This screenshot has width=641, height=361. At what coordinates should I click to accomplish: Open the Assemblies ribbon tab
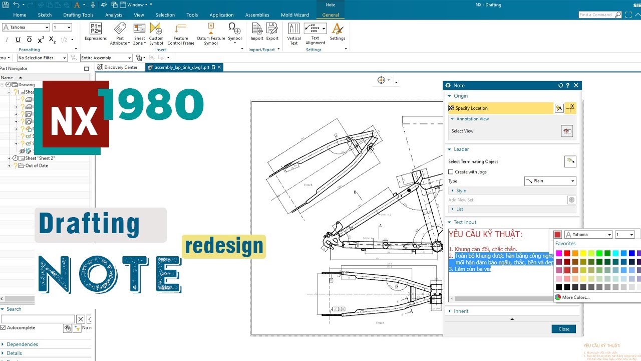pos(257,15)
